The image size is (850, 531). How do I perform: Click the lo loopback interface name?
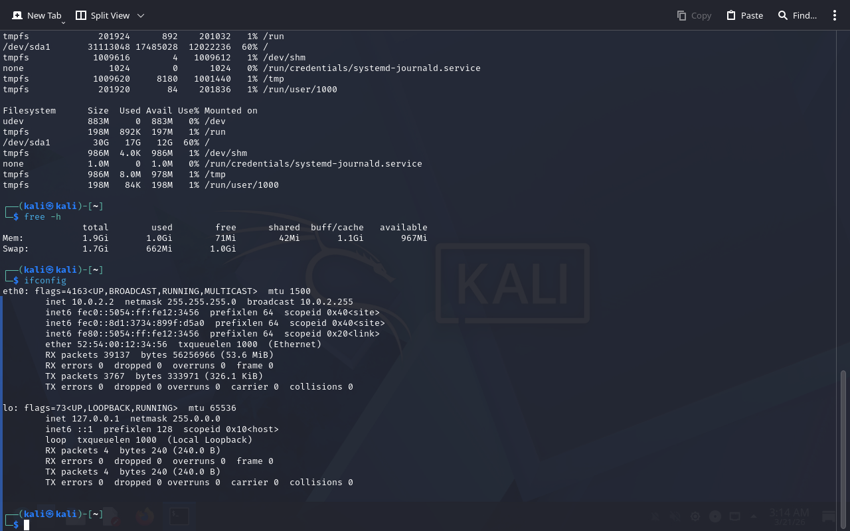(x=8, y=408)
